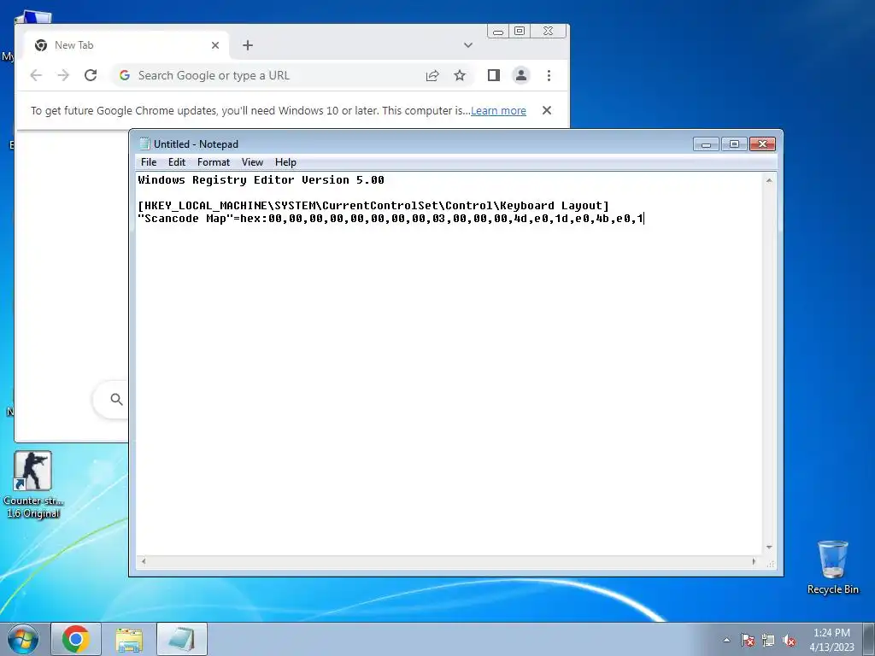This screenshot has width=875, height=656.
Task: Open the Action Center flag icon
Action: (x=748, y=640)
